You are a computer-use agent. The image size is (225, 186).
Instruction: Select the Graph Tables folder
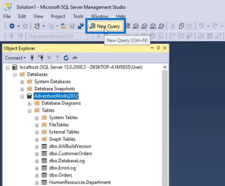62,139
